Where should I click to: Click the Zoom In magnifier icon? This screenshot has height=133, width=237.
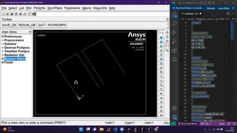pyautogui.click(x=161, y=85)
